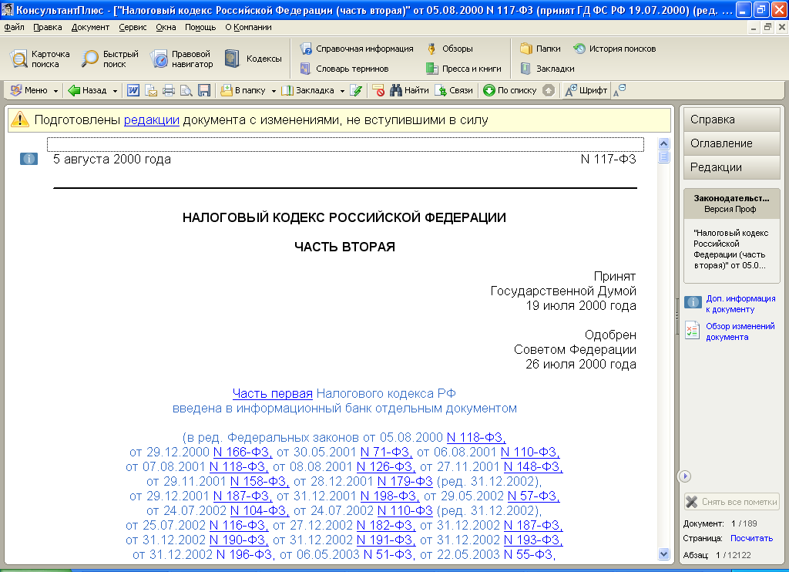Open Меню dropdown arrow
Screen dimensions: 789x572
pos(55,91)
